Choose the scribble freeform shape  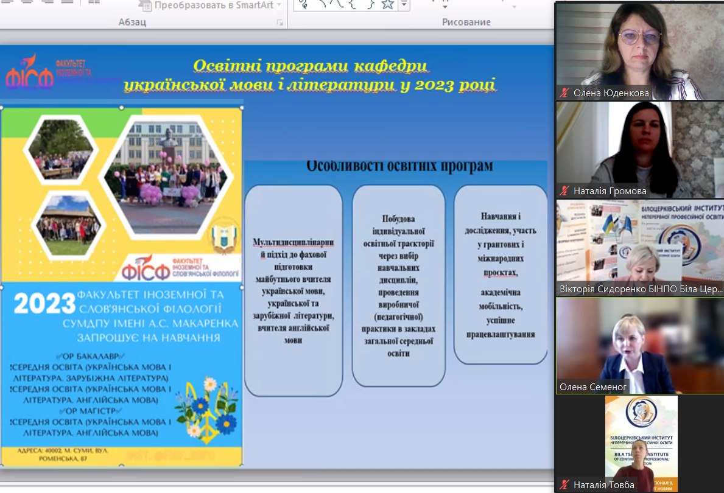tap(303, 5)
